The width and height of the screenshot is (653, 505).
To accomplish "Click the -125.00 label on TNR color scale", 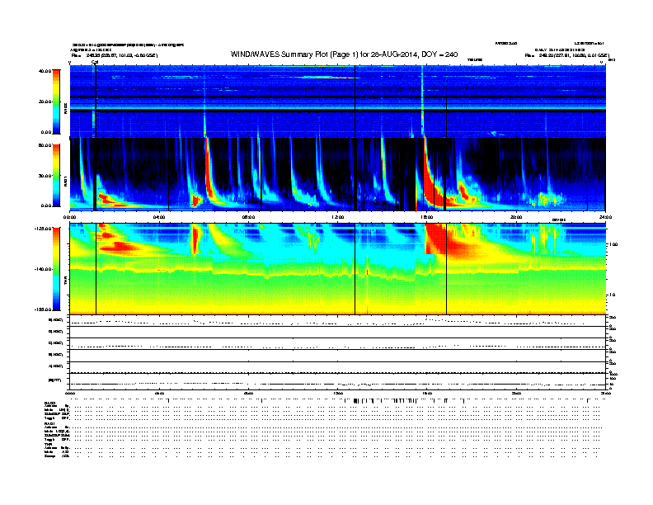I will pos(43,229).
